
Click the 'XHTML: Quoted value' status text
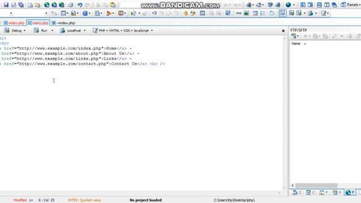tap(84, 200)
